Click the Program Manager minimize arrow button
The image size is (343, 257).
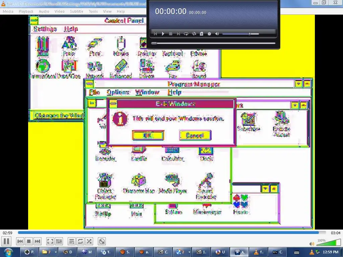coord(298,84)
